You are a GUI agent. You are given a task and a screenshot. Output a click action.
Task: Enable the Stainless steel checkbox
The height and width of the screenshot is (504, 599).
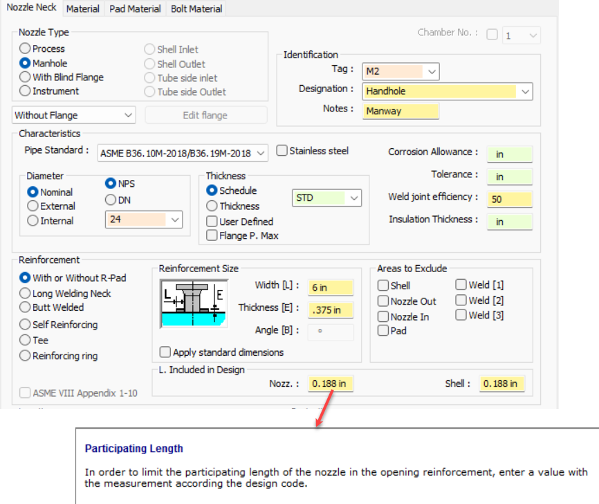point(313,151)
